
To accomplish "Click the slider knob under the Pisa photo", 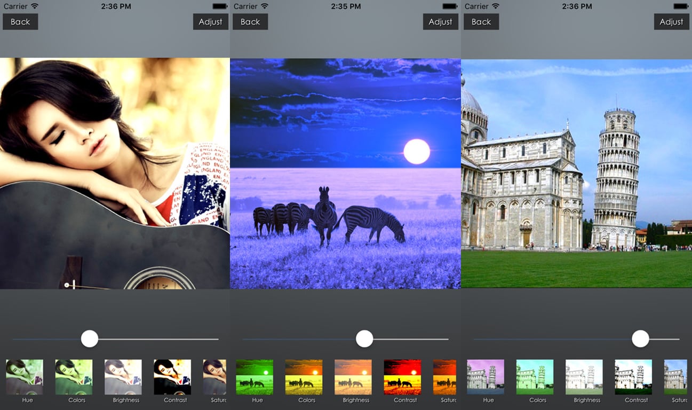I will coord(640,339).
